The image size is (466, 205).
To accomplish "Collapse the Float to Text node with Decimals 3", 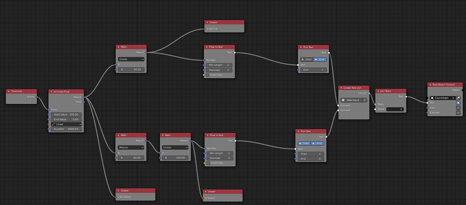I will click(207, 47).
